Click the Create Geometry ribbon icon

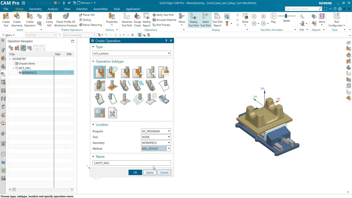pyautogui.click(x=17, y=20)
